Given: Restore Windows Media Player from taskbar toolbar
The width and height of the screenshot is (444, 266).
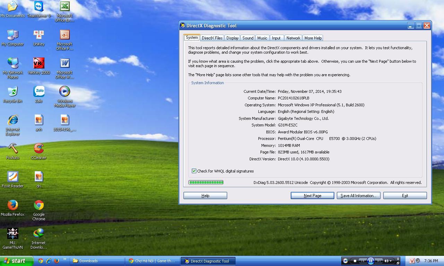Looking at the screenshot, I should point(398,263).
